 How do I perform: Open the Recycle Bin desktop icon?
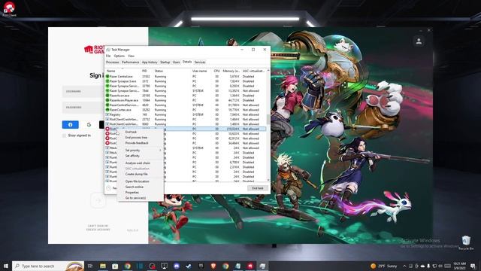[466, 242]
